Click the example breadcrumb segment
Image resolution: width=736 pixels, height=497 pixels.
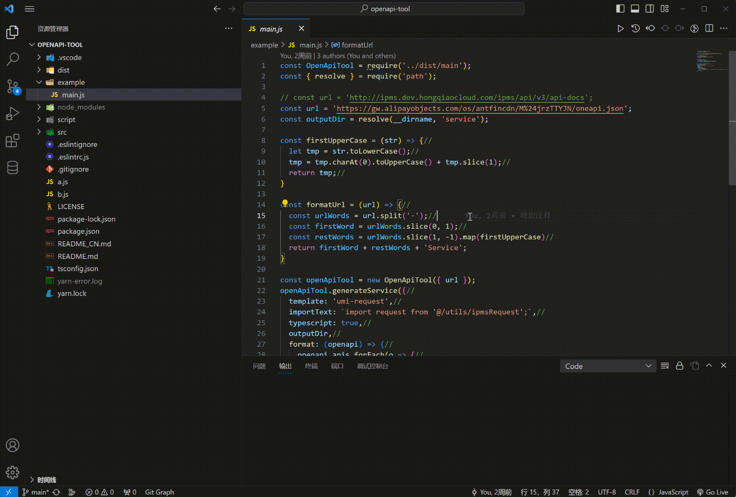point(264,45)
